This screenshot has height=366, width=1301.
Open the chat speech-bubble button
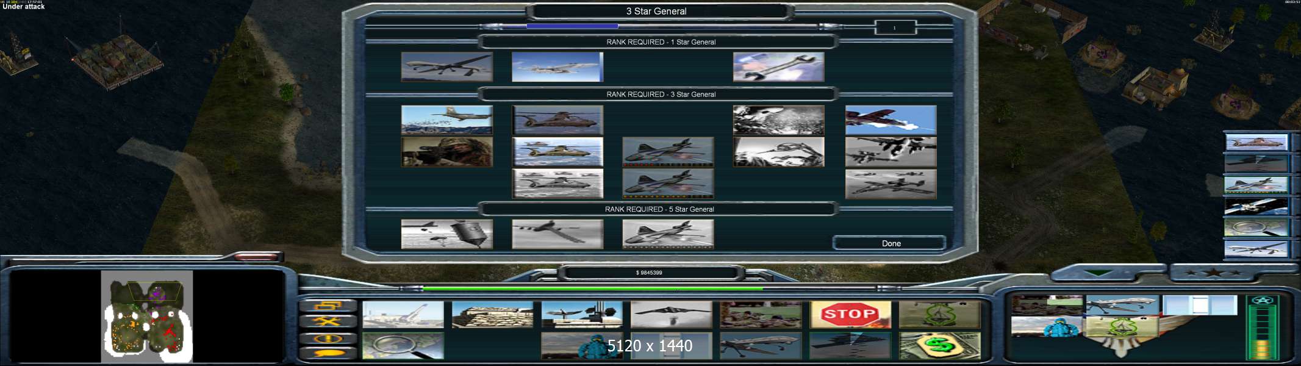coord(327,353)
